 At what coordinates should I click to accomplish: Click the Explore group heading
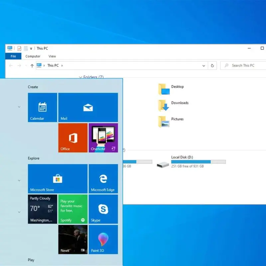pos(34,158)
